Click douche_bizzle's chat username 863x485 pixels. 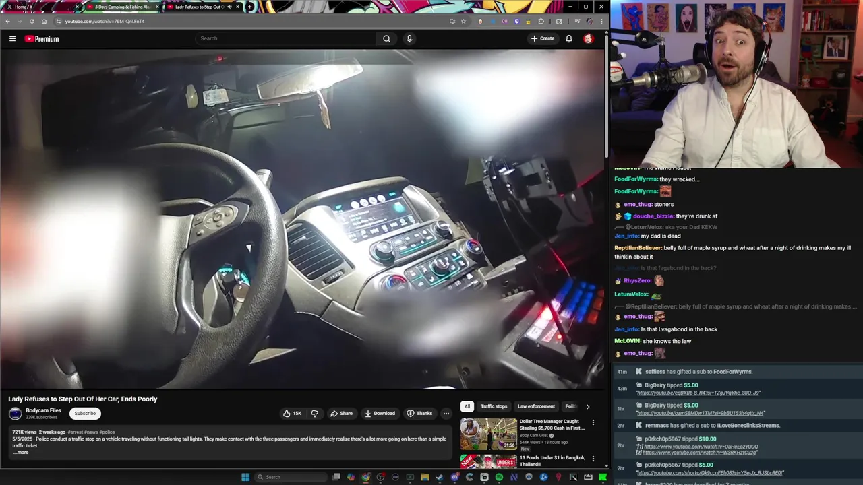(x=653, y=216)
